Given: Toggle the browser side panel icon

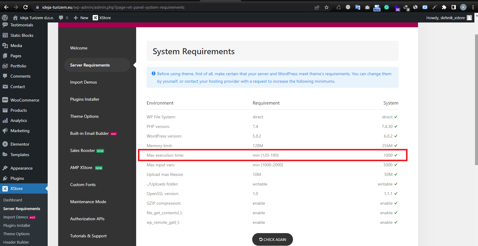Looking at the screenshot, I should point(454,7).
